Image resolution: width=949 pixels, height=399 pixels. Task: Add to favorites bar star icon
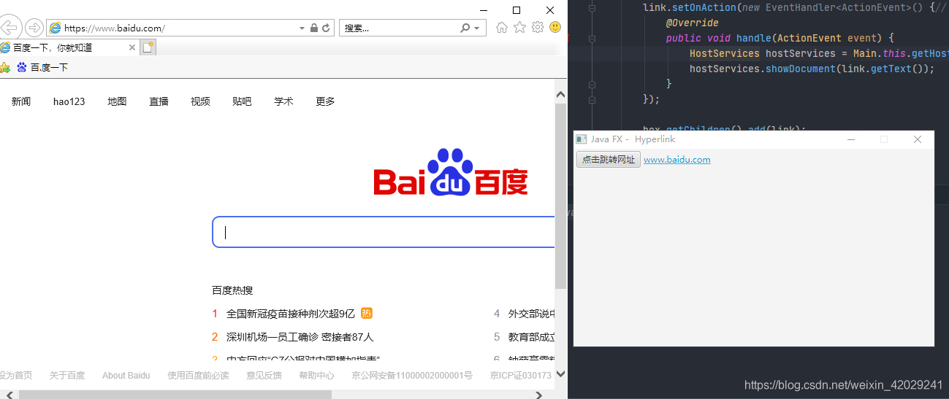pos(4,67)
